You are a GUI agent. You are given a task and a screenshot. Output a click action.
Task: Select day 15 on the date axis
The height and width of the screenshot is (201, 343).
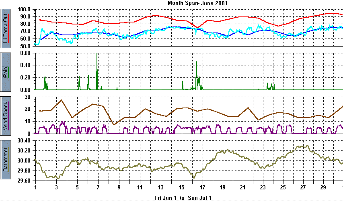(182, 188)
